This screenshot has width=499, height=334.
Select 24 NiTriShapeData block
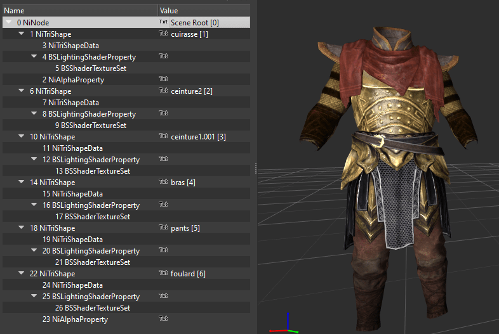coord(72,285)
